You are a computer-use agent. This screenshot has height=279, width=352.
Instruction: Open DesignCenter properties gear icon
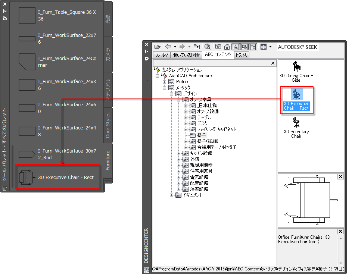(x=147, y=59)
